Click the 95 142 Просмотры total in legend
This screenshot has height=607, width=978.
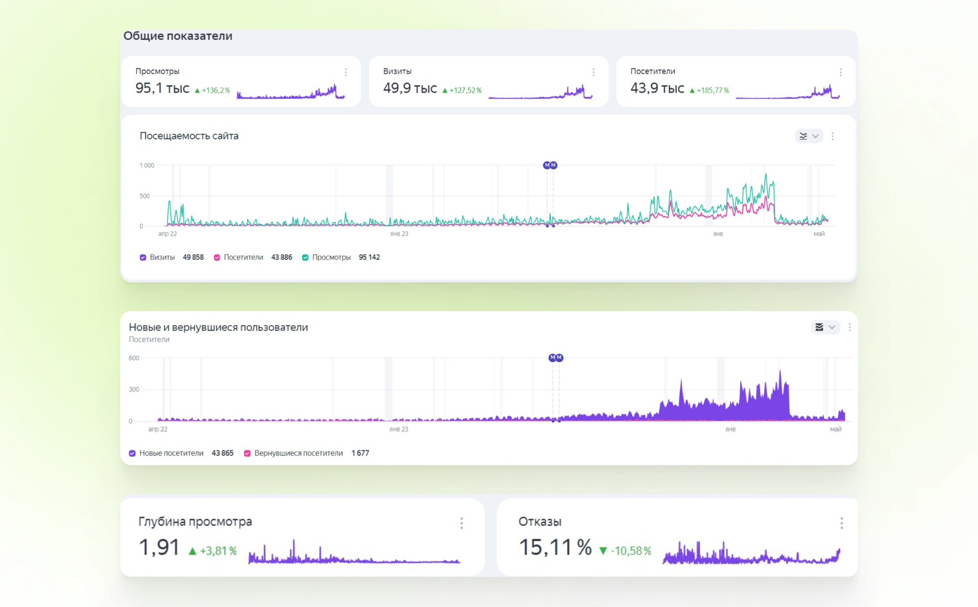coord(369,257)
